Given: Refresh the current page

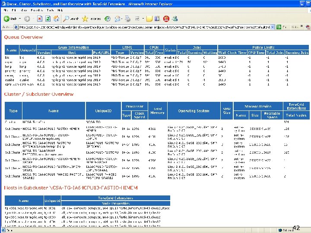Looking at the screenshot, I should click(x=48, y=19).
